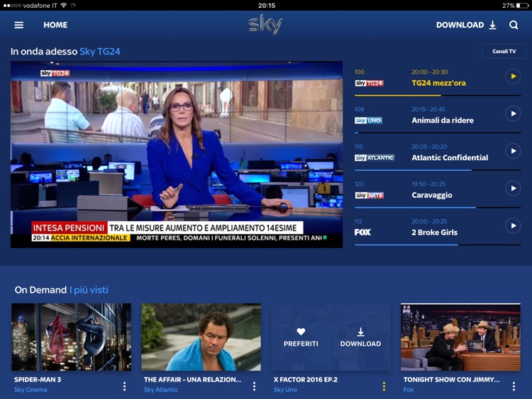Select '2 Broke Girls' program title
Screen dimensions: 532x399
435,232
